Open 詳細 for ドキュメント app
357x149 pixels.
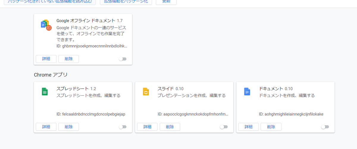tap(248, 127)
